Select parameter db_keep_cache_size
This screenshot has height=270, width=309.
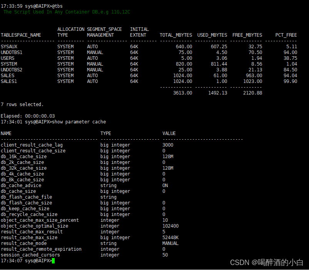point(25,209)
